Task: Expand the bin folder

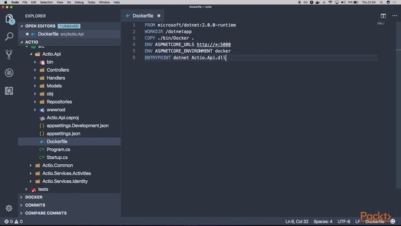Action: [35, 62]
